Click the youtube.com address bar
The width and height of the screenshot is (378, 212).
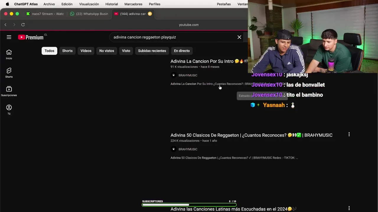click(x=189, y=25)
